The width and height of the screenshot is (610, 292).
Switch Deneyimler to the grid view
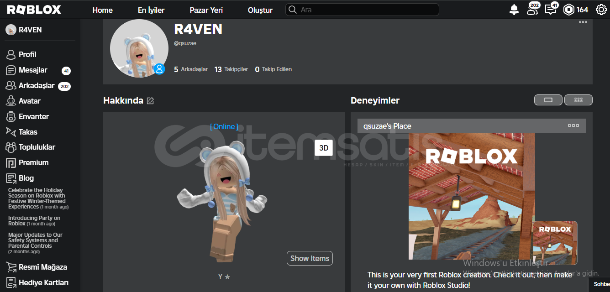[x=578, y=100]
